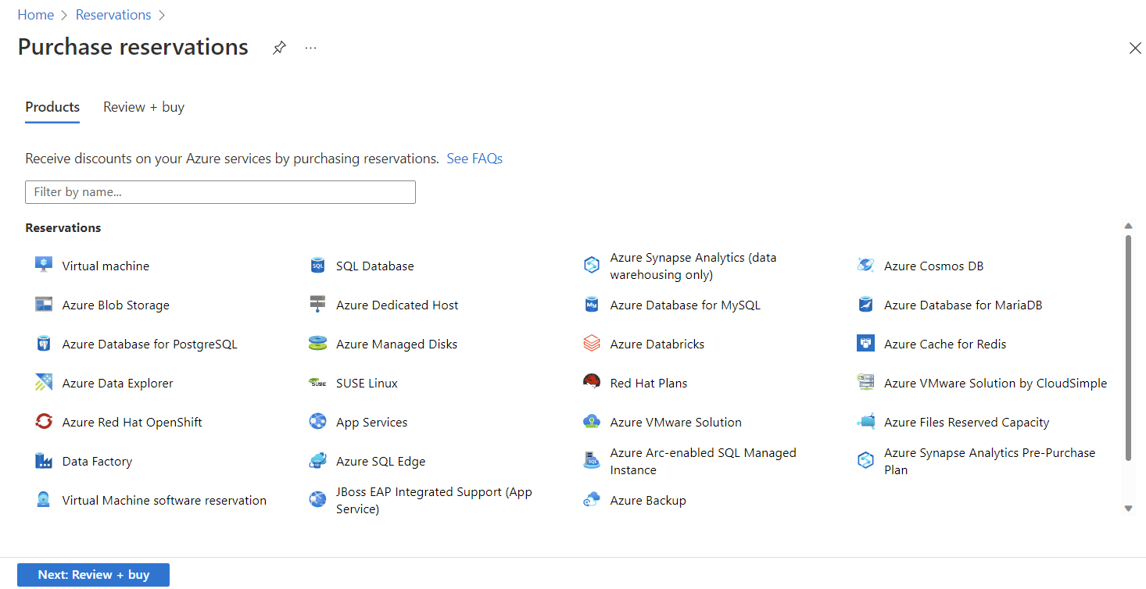Switch to the Review + buy tab
Image resolution: width=1146 pixels, height=589 pixels.
tap(144, 107)
